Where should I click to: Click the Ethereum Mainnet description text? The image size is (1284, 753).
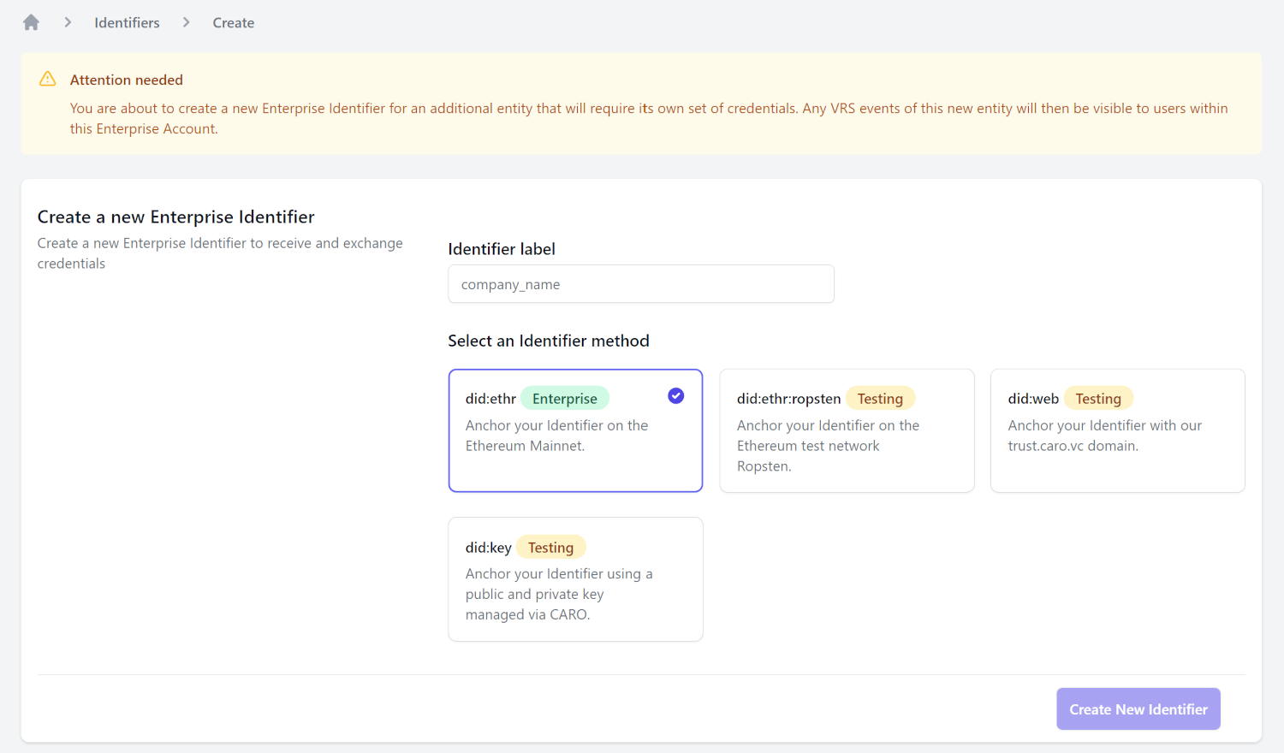coord(556,436)
